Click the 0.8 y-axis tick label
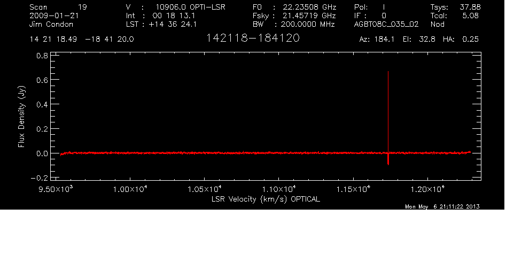This screenshot has width=514, height=262. [x=42, y=56]
